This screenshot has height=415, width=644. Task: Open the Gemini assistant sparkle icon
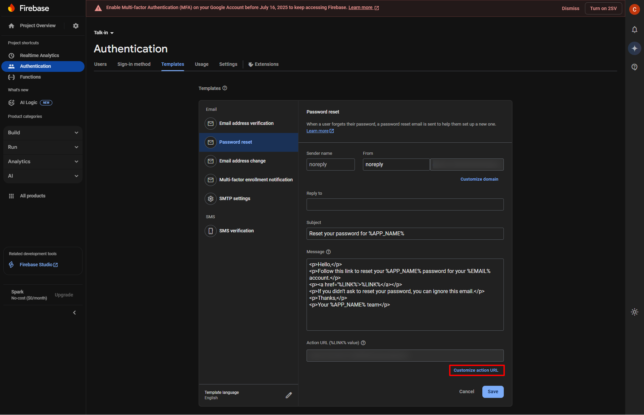coord(634,48)
